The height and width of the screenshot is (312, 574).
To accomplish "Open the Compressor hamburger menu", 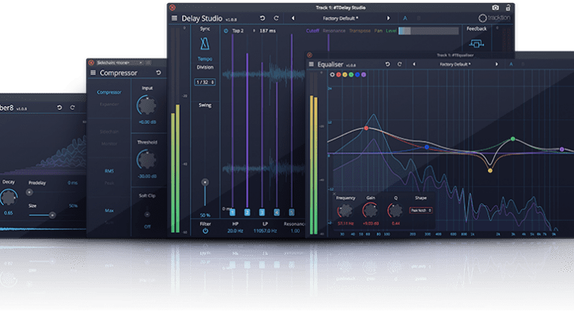I will click(92, 73).
